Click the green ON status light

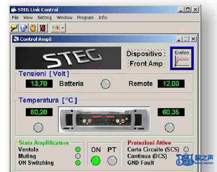95,161
